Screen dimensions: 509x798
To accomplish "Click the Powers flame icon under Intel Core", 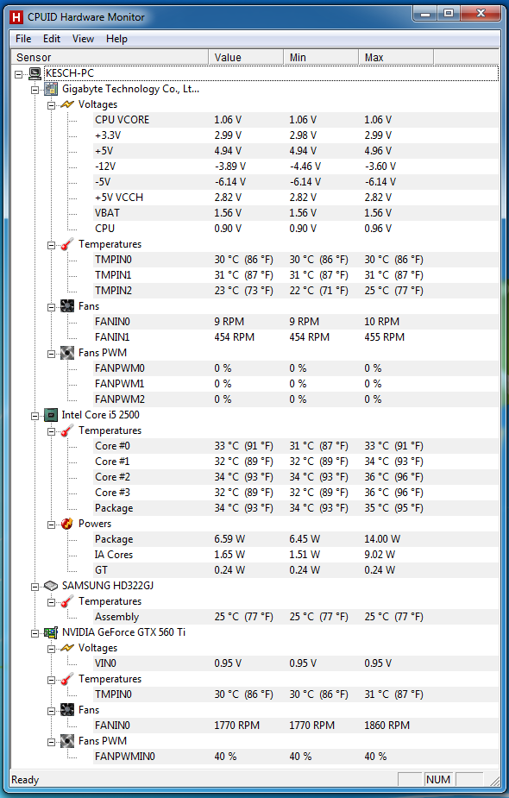I will coord(67,524).
